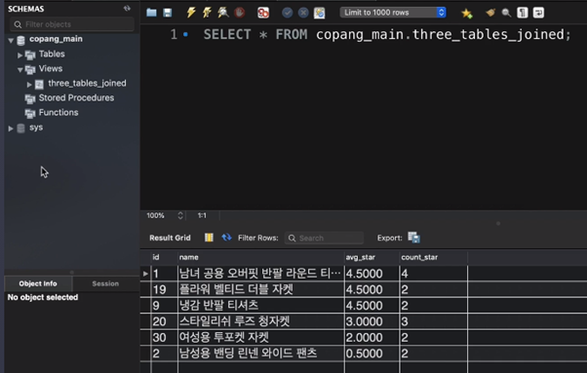The width and height of the screenshot is (587, 373).
Task: Sort by the name column header
Action: [x=261, y=257]
